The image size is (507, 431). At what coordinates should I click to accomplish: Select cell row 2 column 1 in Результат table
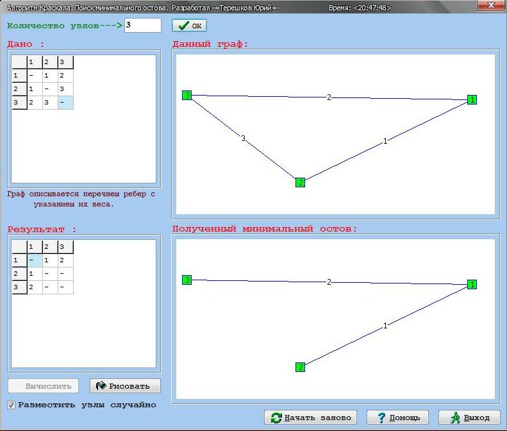tap(35, 274)
